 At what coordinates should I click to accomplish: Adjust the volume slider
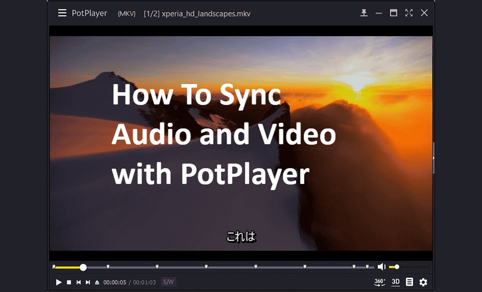click(x=397, y=266)
